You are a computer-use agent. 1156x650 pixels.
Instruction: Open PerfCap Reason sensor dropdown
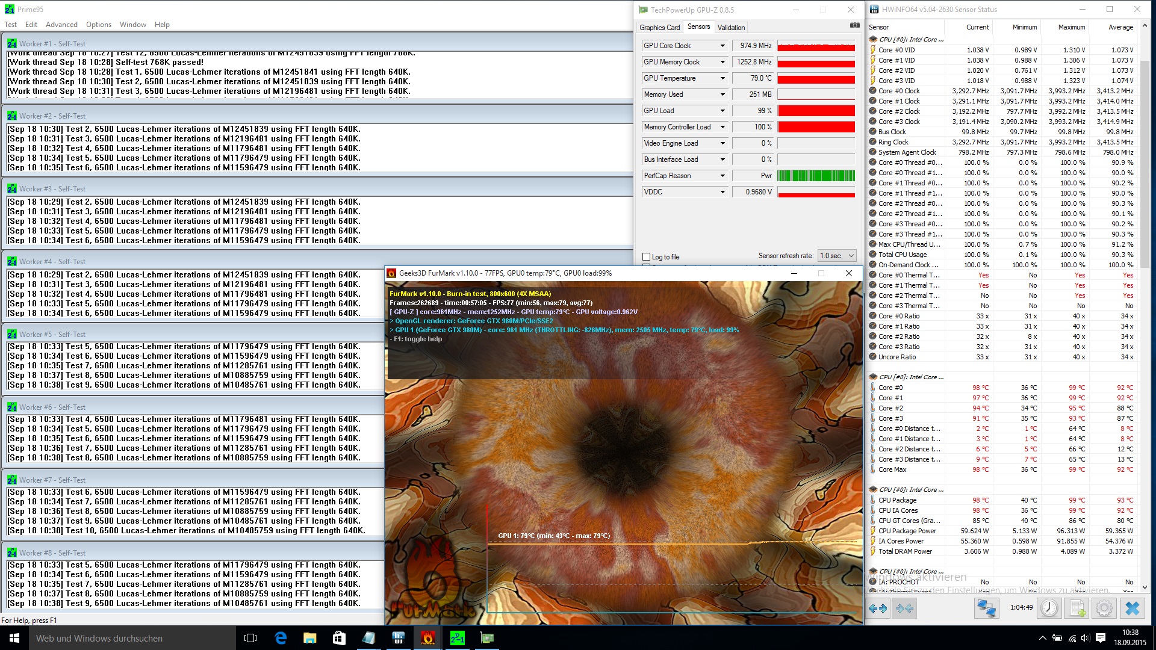(x=722, y=176)
